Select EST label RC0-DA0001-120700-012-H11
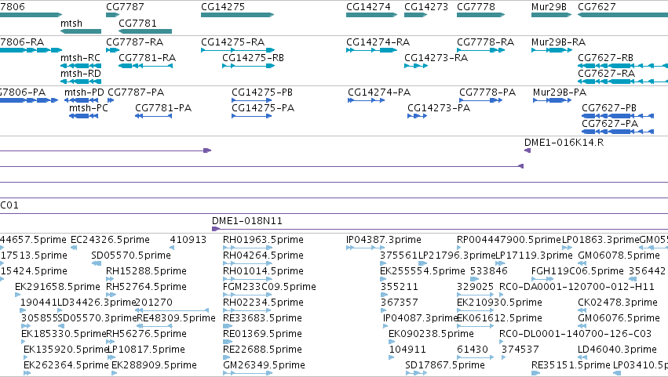 [577, 287]
